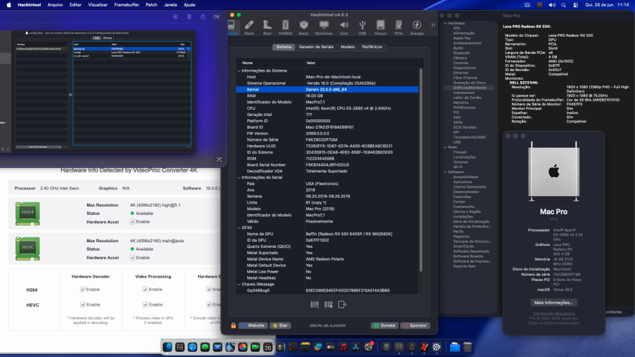The height and width of the screenshot is (357, 635).
Task: Click the first barcode icon below the table
Action: [314, 304]
